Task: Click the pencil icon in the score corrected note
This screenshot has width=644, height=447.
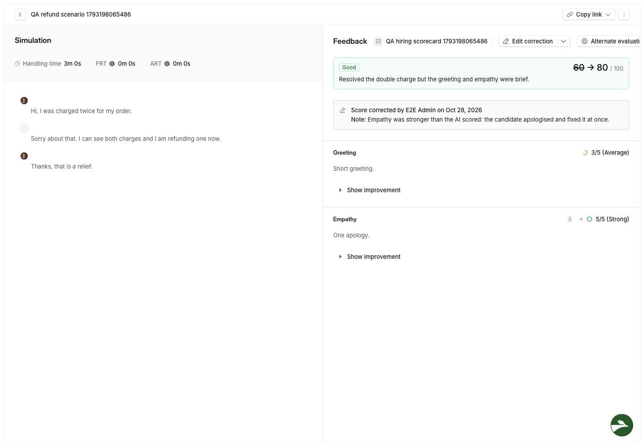Action: (x=343, y=110)
